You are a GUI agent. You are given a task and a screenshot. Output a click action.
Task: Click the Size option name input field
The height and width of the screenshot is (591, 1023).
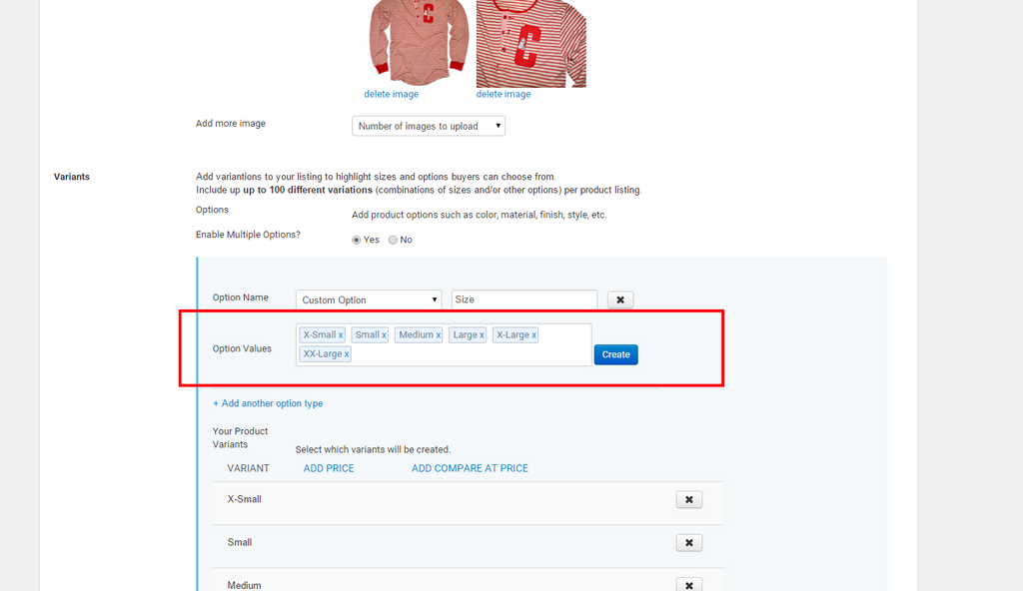coord(523,299)
